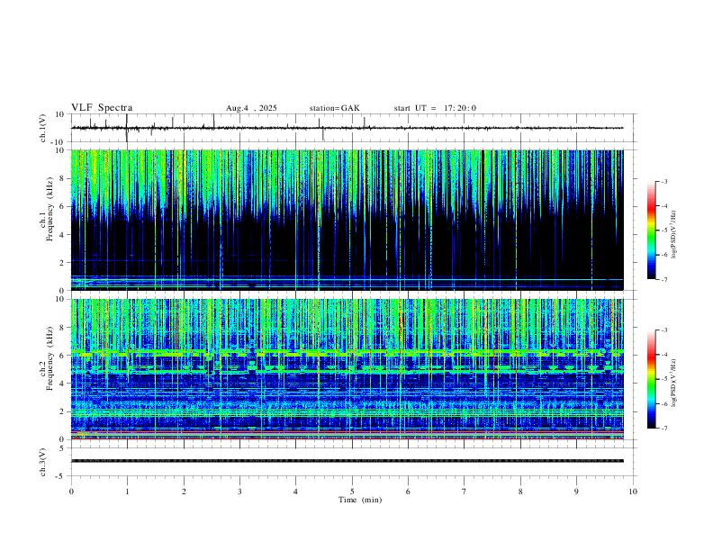This screenshot has width=713, height=551.
Task: Click the ch.1 colorbar "log(PSD)(V²/Hz)" label
Action: (x=674, y=235)
